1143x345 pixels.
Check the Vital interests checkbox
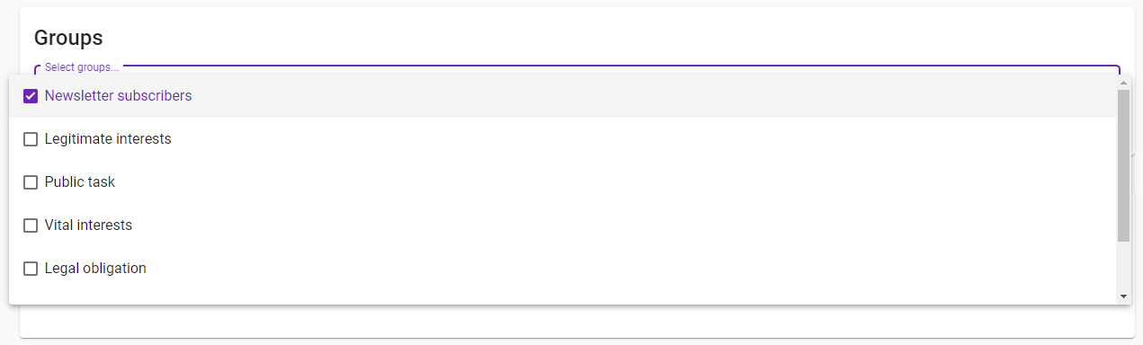click(x=31, y=226)
